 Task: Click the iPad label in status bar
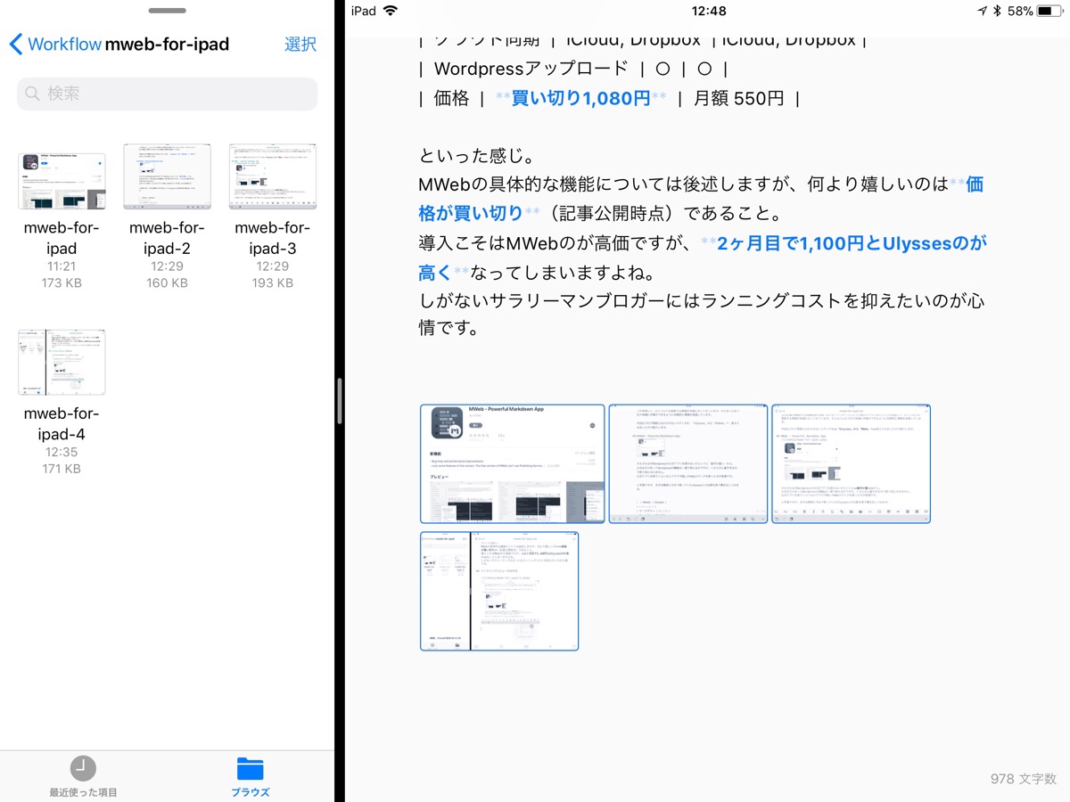[x=364, y=11]
